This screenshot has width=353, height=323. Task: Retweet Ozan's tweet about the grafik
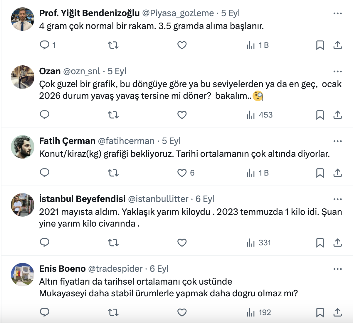[x=113, y=115]
